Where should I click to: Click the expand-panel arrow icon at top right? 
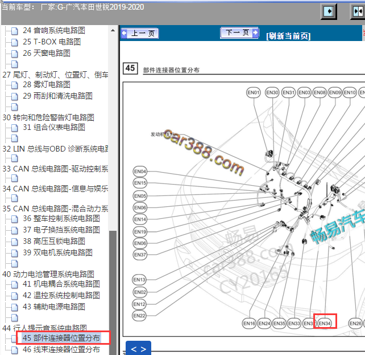click(x=329, y=11)
